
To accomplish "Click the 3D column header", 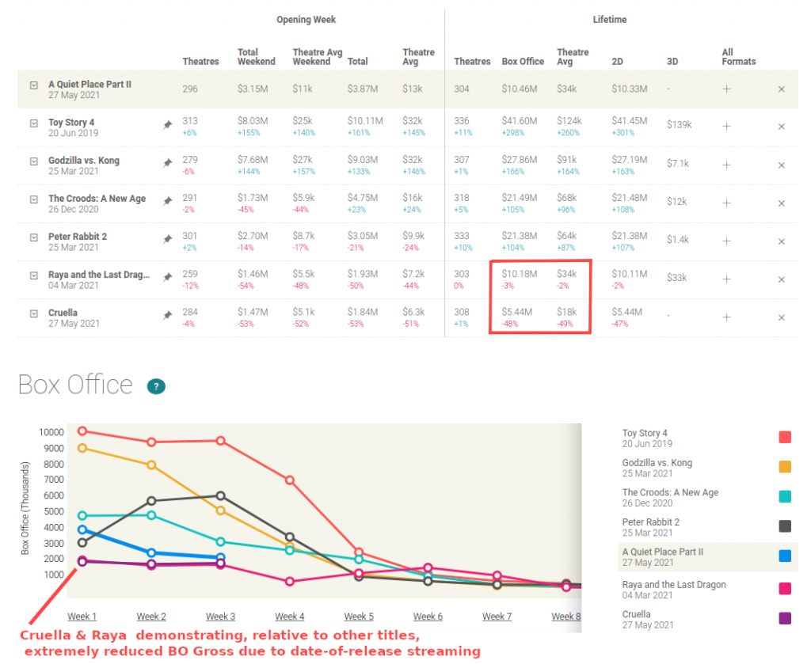I will coord(672,62).
